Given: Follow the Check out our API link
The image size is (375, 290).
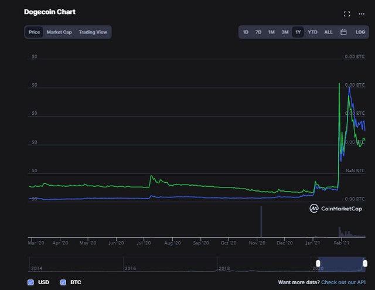Looking at the screenshot, I should pos(343,282).
